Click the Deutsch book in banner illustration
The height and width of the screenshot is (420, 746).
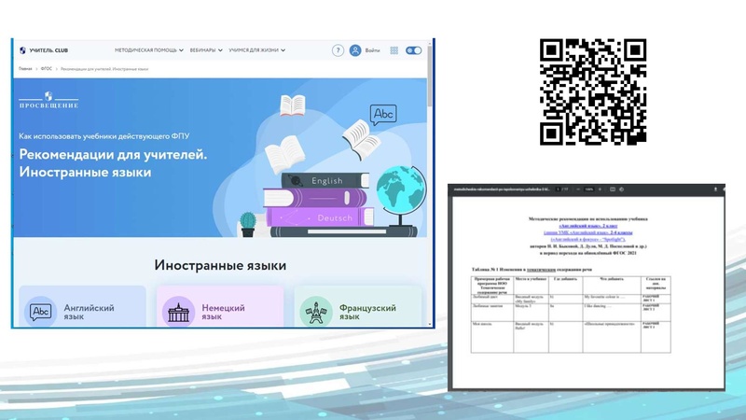click(x=319, y=217)
